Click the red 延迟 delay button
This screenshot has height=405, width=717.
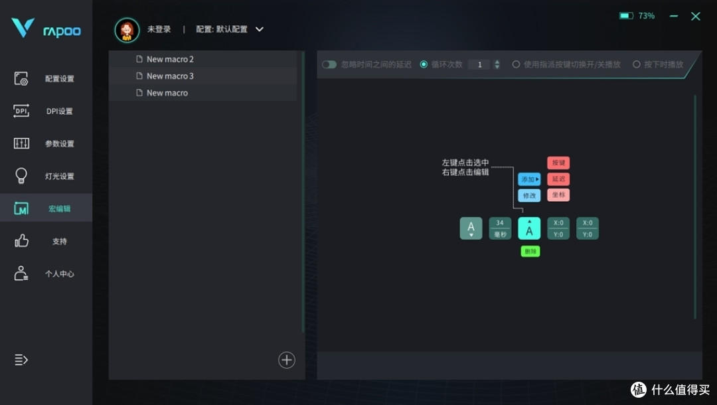558,179
